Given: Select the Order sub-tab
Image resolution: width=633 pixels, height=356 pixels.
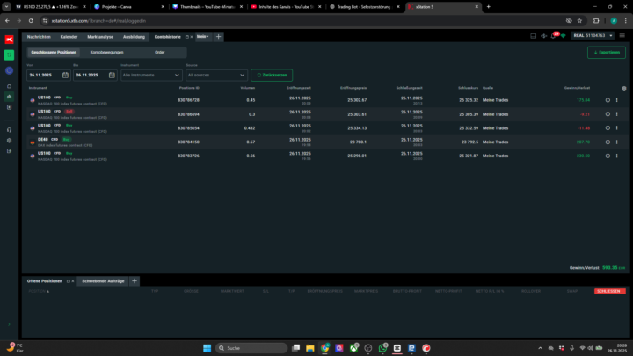Looking at the screenshot, I should 159,53.
